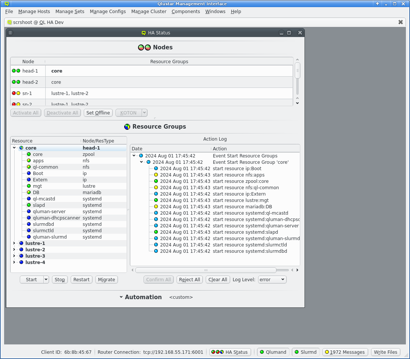Click the Resource Groups globe icon

click(x=127, y=127)
